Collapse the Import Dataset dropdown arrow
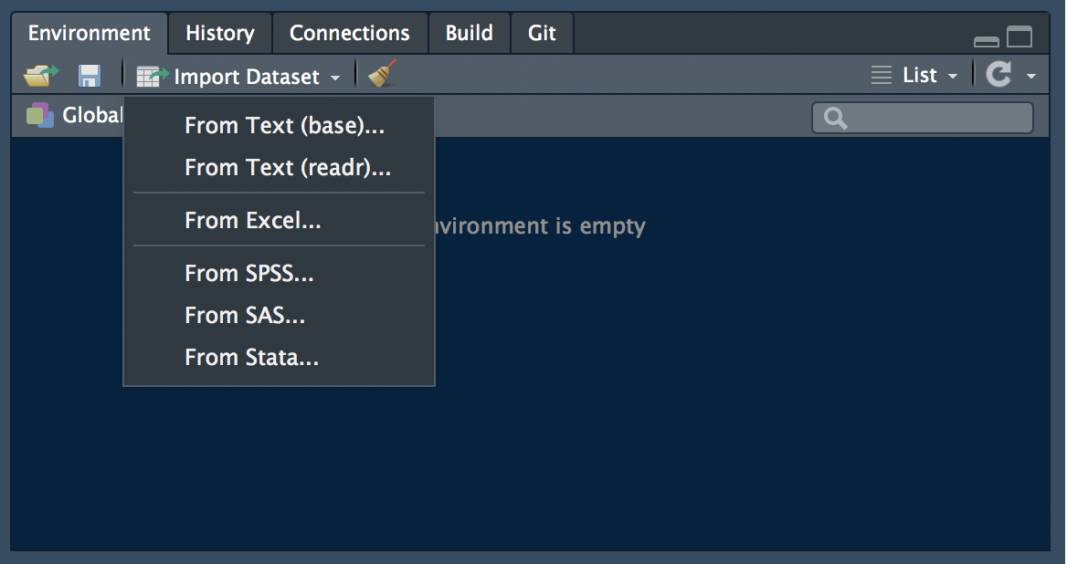This screenshot has height=564, width=1067. click(x=334, y=78)
